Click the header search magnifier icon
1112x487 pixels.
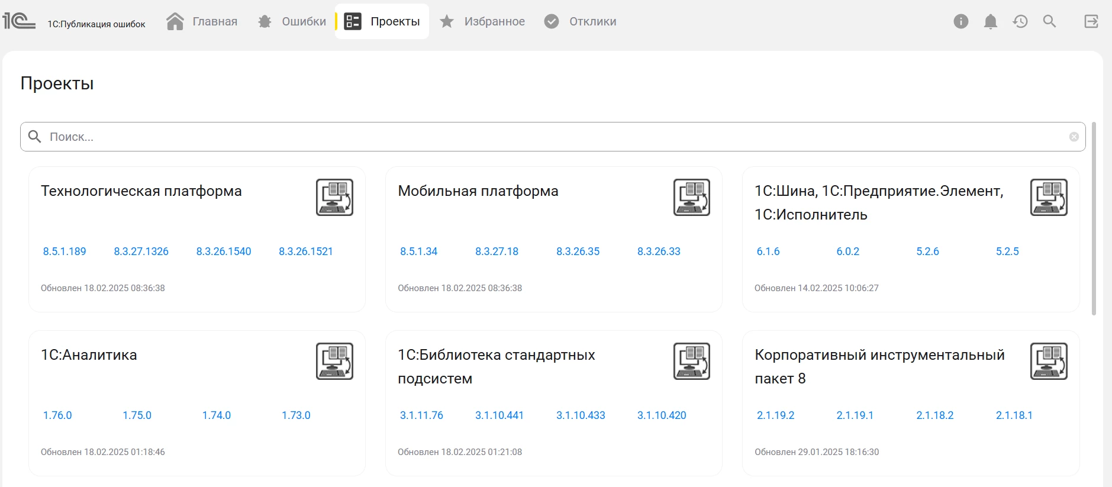point(1050,22)
